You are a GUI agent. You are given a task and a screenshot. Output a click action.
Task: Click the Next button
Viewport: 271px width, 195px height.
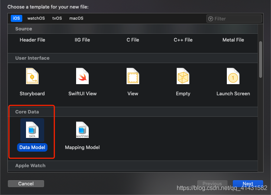(x=248, y=184)
